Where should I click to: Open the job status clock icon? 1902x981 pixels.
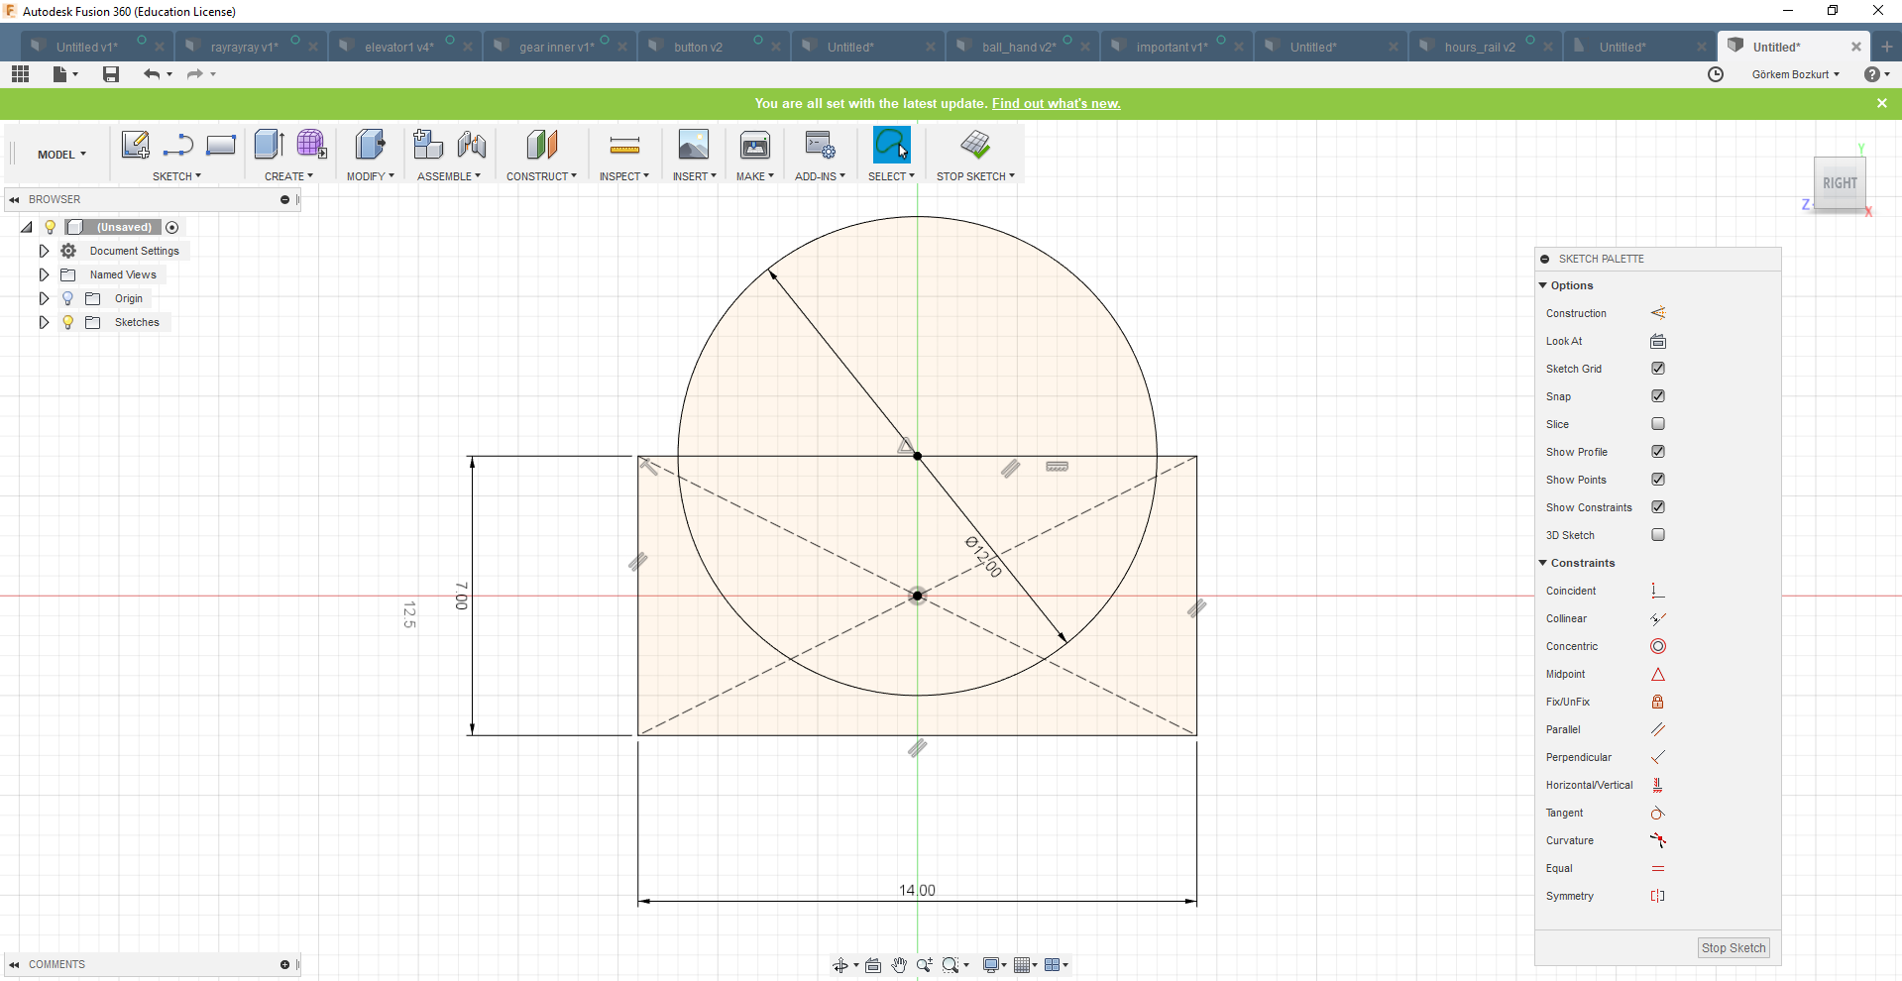tap(1716, 74)
